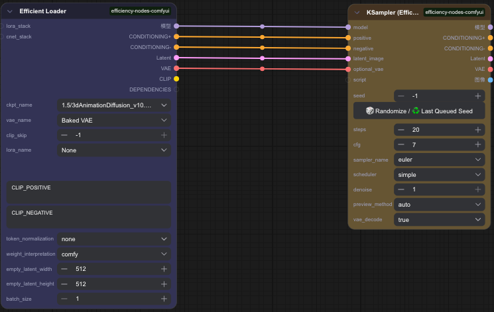494x312 pixels.
Task: Click the pink Latent output socket on Efficient Loader
Action: point(176,58)
